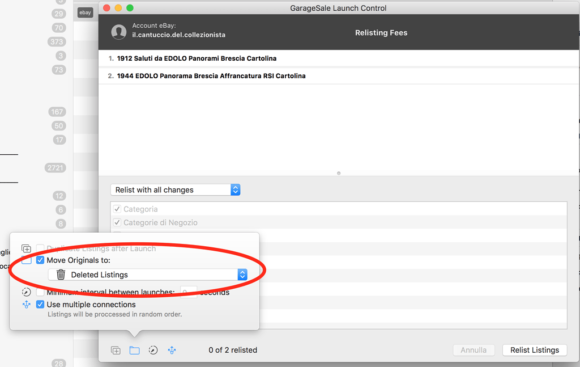Image resolution: width=580 pixels, height=367 pixels.
Task: Click the 0 of 2 relisted status text
Action: click(x=233, y=350)
